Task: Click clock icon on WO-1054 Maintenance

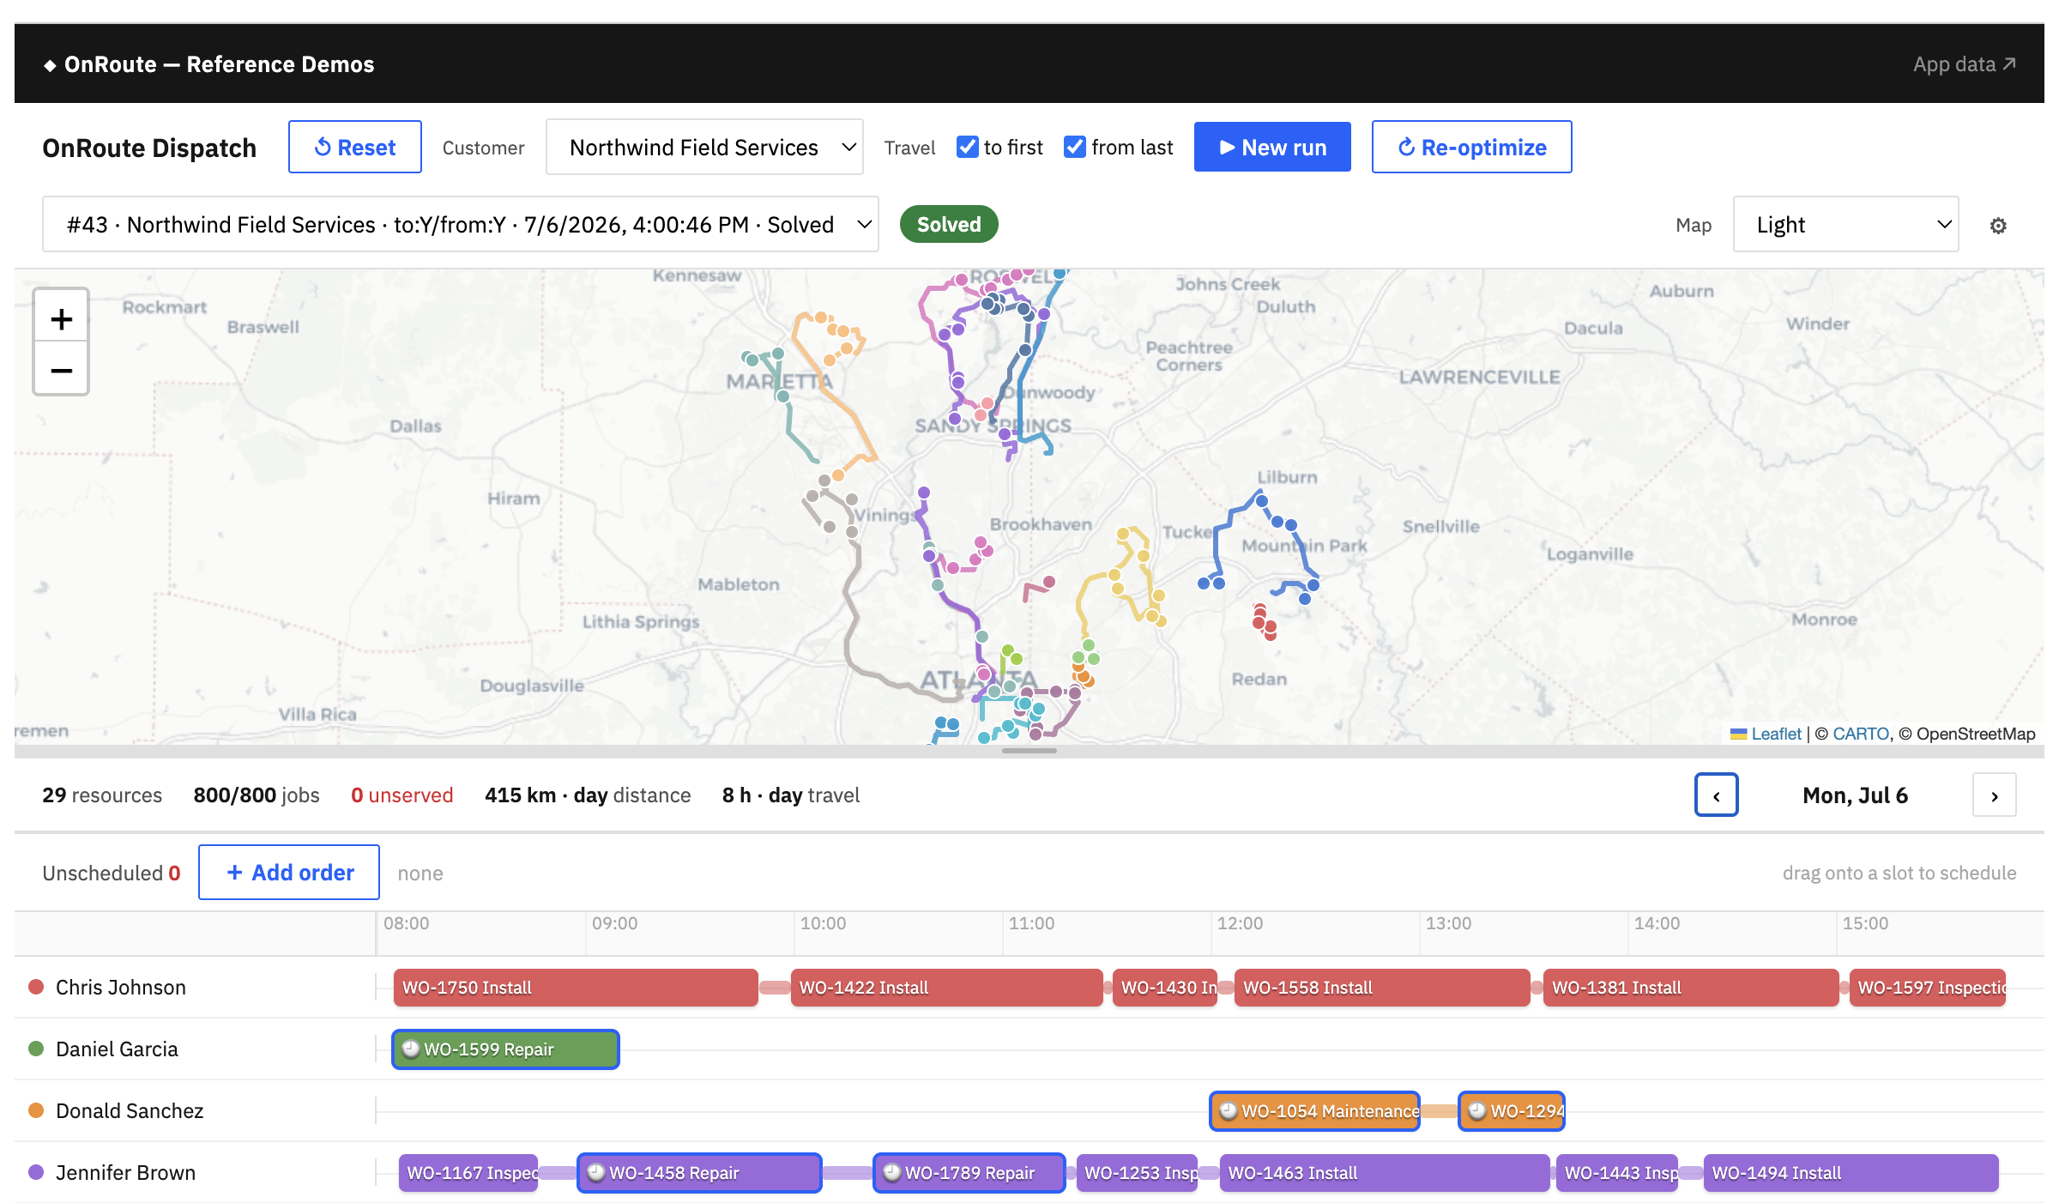Action: [x=1229, y=1110]
